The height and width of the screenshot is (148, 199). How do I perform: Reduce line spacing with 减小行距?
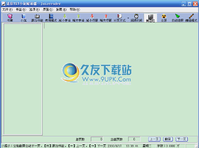tap(92, 18)
